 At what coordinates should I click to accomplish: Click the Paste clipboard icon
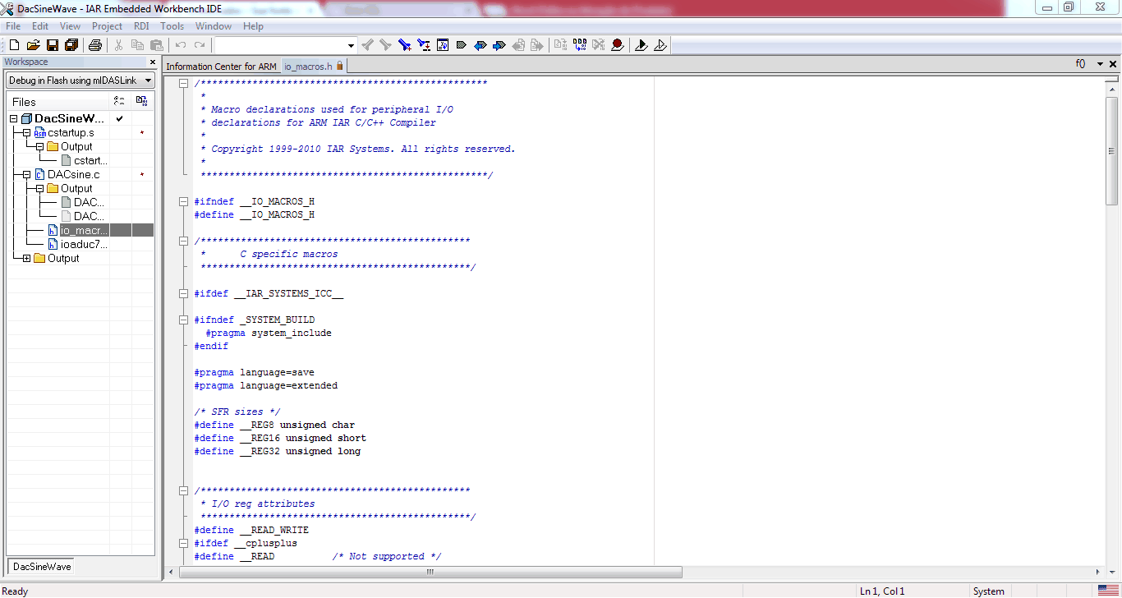pos(156,45)
